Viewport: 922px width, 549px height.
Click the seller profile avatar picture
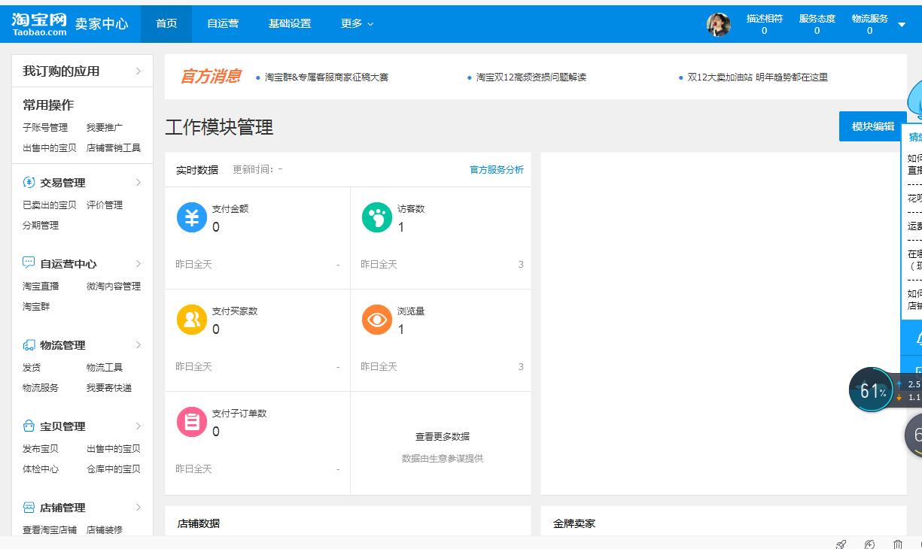pos(719,24)
